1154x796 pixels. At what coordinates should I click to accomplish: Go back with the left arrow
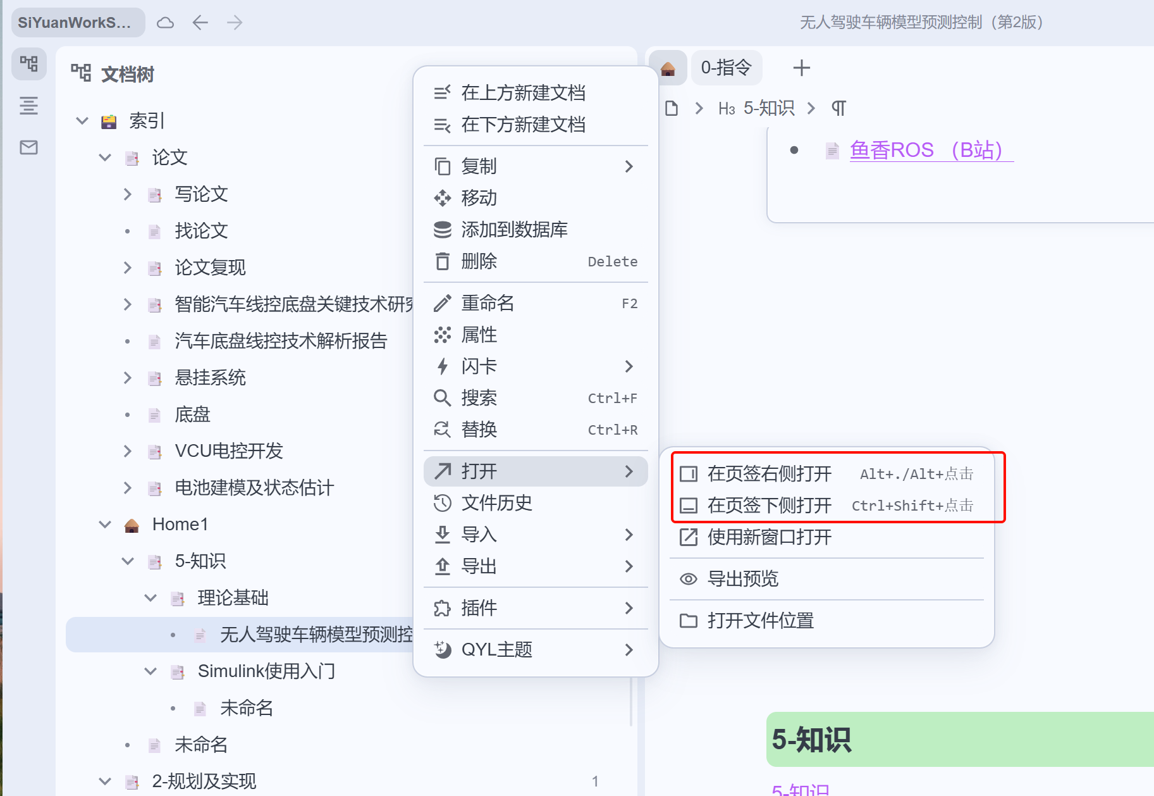[x=200, y=23]
